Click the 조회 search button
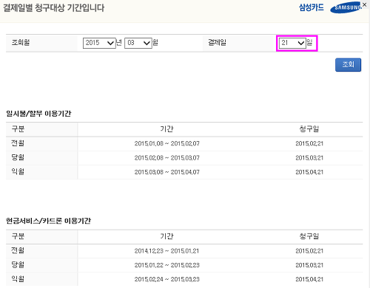 [x=348, y=65]
